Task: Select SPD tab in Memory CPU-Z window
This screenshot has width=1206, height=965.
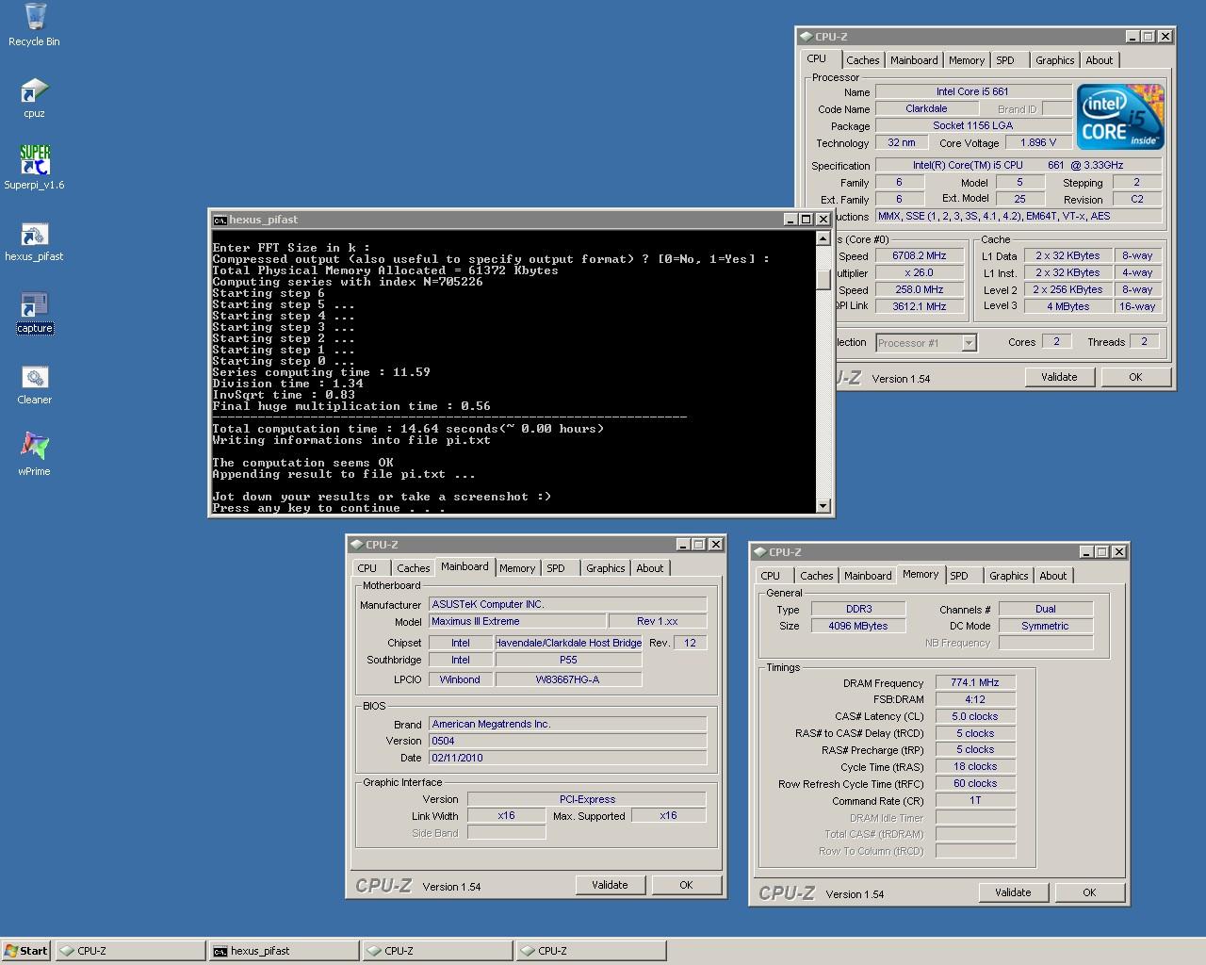Action: (959, 576)
